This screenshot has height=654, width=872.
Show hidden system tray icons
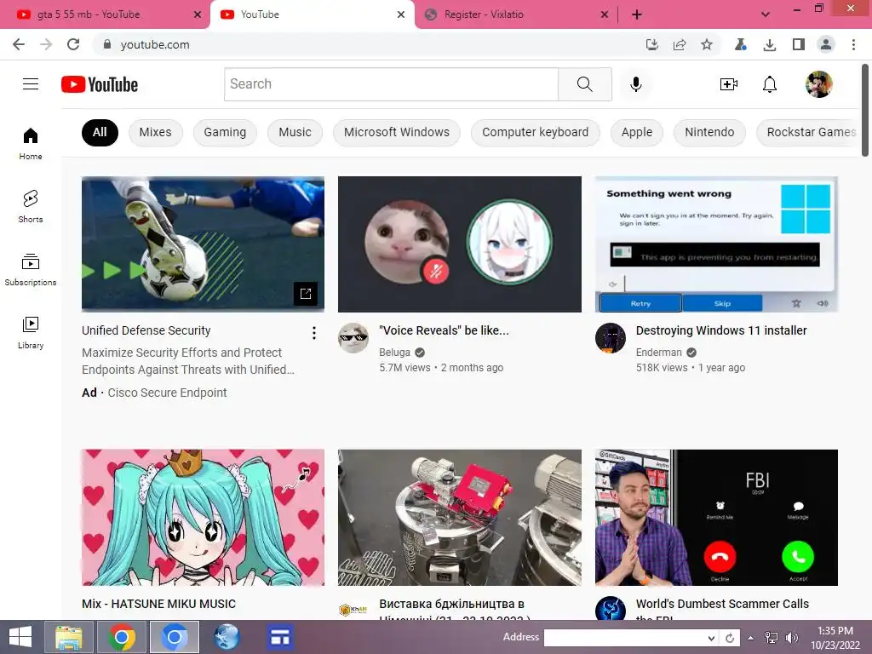(751, 638)
